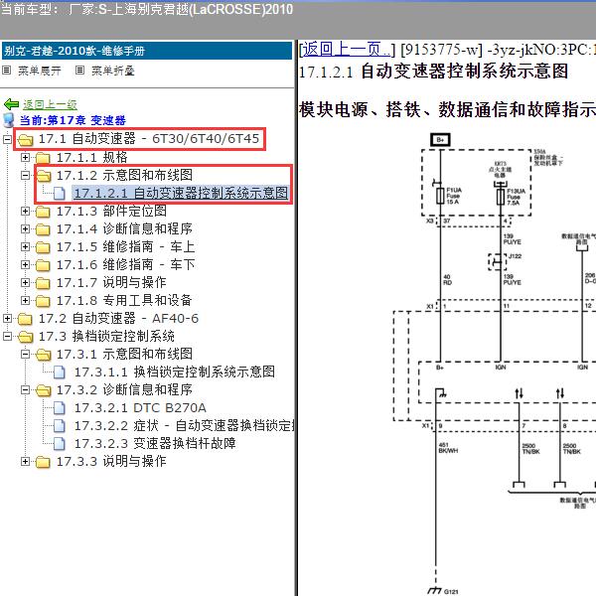
Task: Expand the 17.3.3 说明与操作 node
Action: pos(25,462)
